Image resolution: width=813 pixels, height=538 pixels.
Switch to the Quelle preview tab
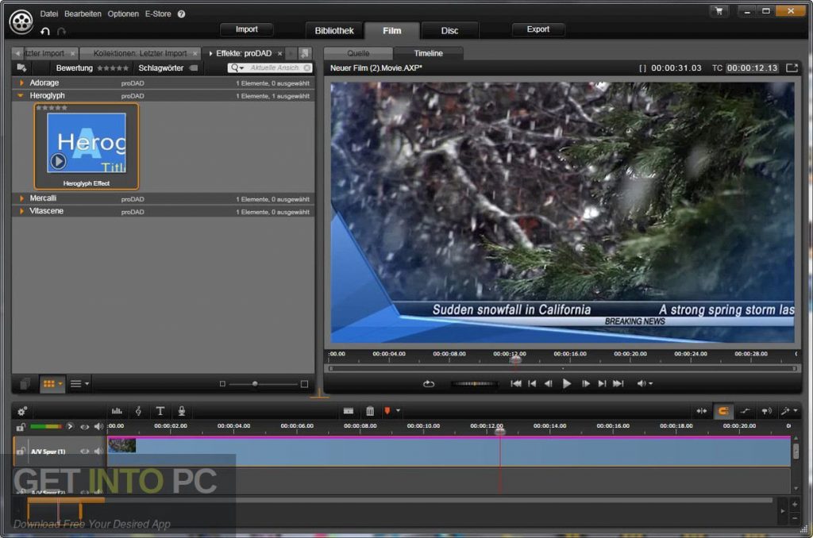coord(358,53)
